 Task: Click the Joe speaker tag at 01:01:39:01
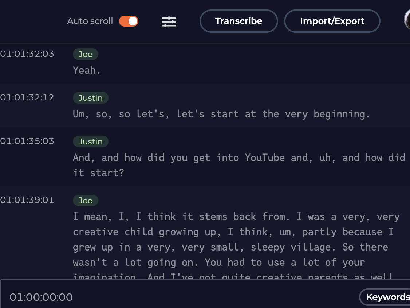85,201
